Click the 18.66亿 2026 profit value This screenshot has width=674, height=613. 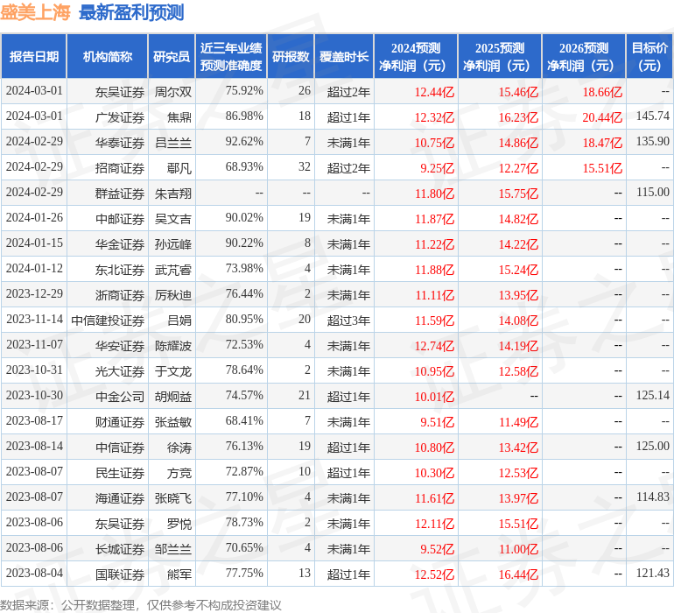pyautogui.click(x=602, y=92)
